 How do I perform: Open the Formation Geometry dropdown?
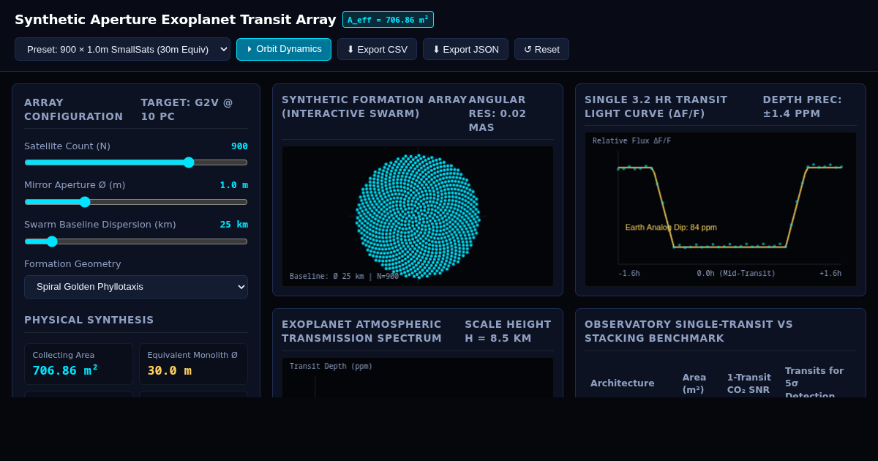136,287
